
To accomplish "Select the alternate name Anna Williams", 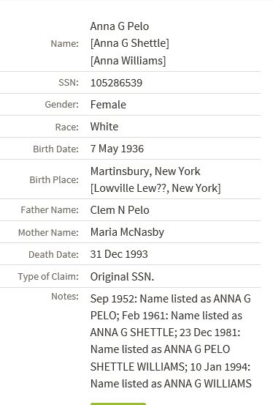I will [x=128, y=61].
